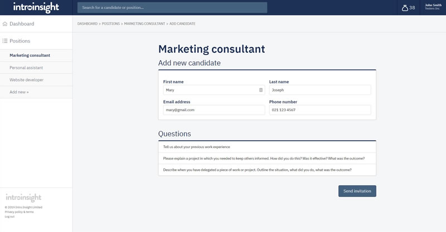Select question about delegated work
This screenshot has height=232, width=446.
point(267,170)
